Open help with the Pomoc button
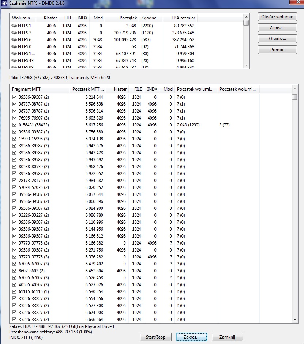Viewport: 304px width, 344px height. 277,50
